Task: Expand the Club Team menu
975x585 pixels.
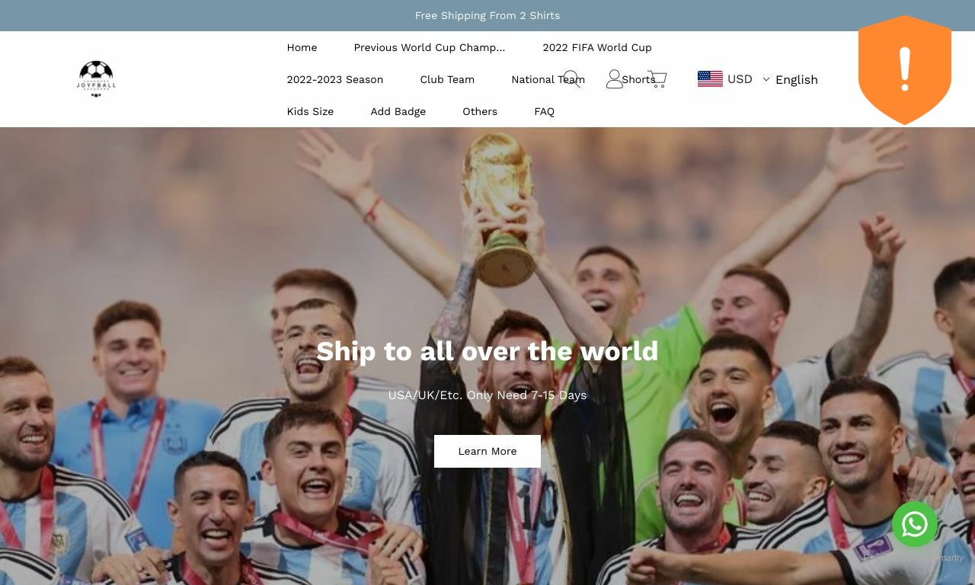Action: (447, 79)
